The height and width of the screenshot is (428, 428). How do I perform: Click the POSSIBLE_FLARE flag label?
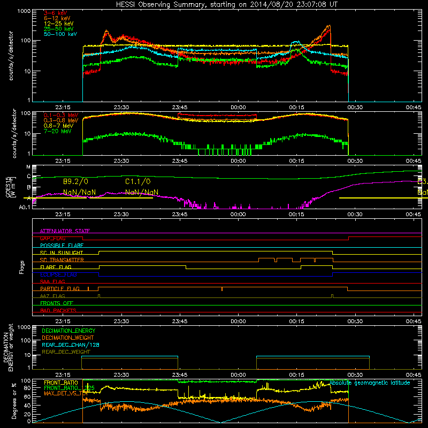62,246
